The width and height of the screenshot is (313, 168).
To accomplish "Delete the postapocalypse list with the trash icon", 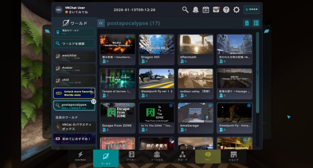I will [247, 23].
